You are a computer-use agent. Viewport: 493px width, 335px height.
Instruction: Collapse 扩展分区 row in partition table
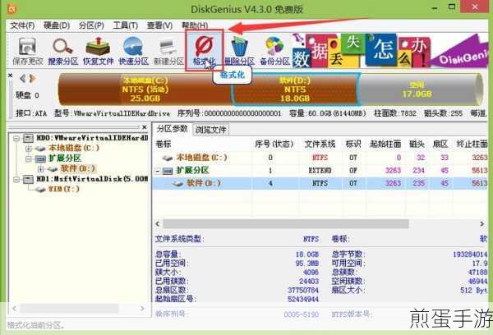tap(158, 171)
